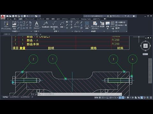
Task: Select the Parts List (部品表) tool
Action: point(102,24)
